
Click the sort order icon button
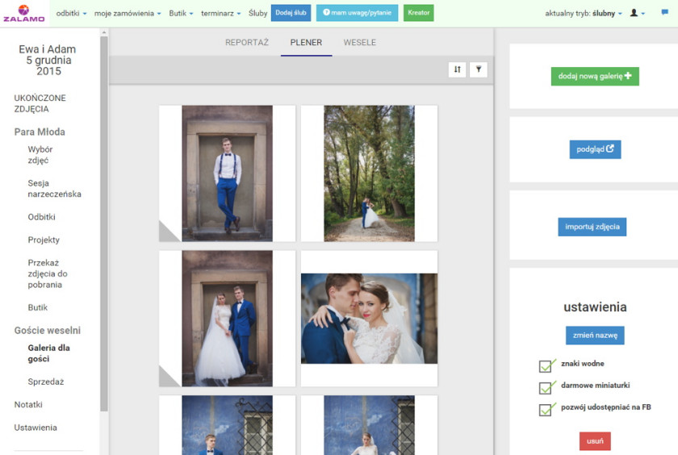pyautogui.click(x=457, y=69)
